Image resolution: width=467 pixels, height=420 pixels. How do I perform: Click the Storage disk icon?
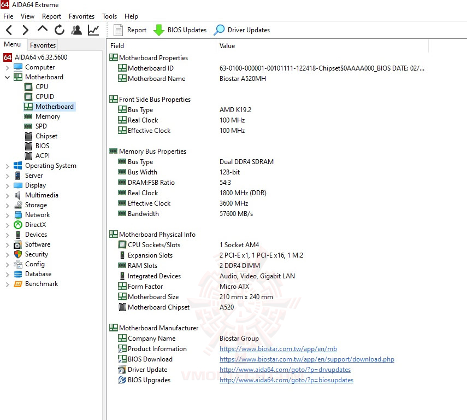tap(18, 205)
